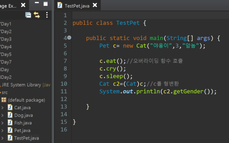Image resolution: width=229 pixels, height=143 pixels.
Task: Click the default package icon
Action: click(x=4, y=100)
